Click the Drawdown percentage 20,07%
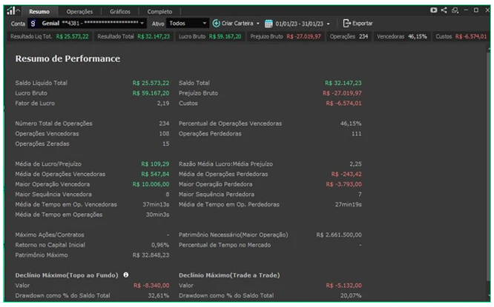 tap(351, 295)
